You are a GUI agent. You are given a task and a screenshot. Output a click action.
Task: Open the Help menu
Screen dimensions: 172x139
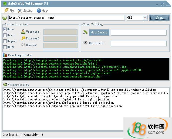42,11
